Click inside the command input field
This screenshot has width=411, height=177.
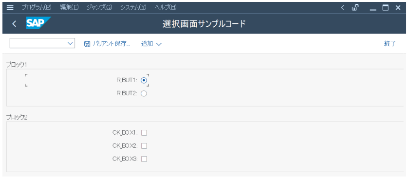38,43
